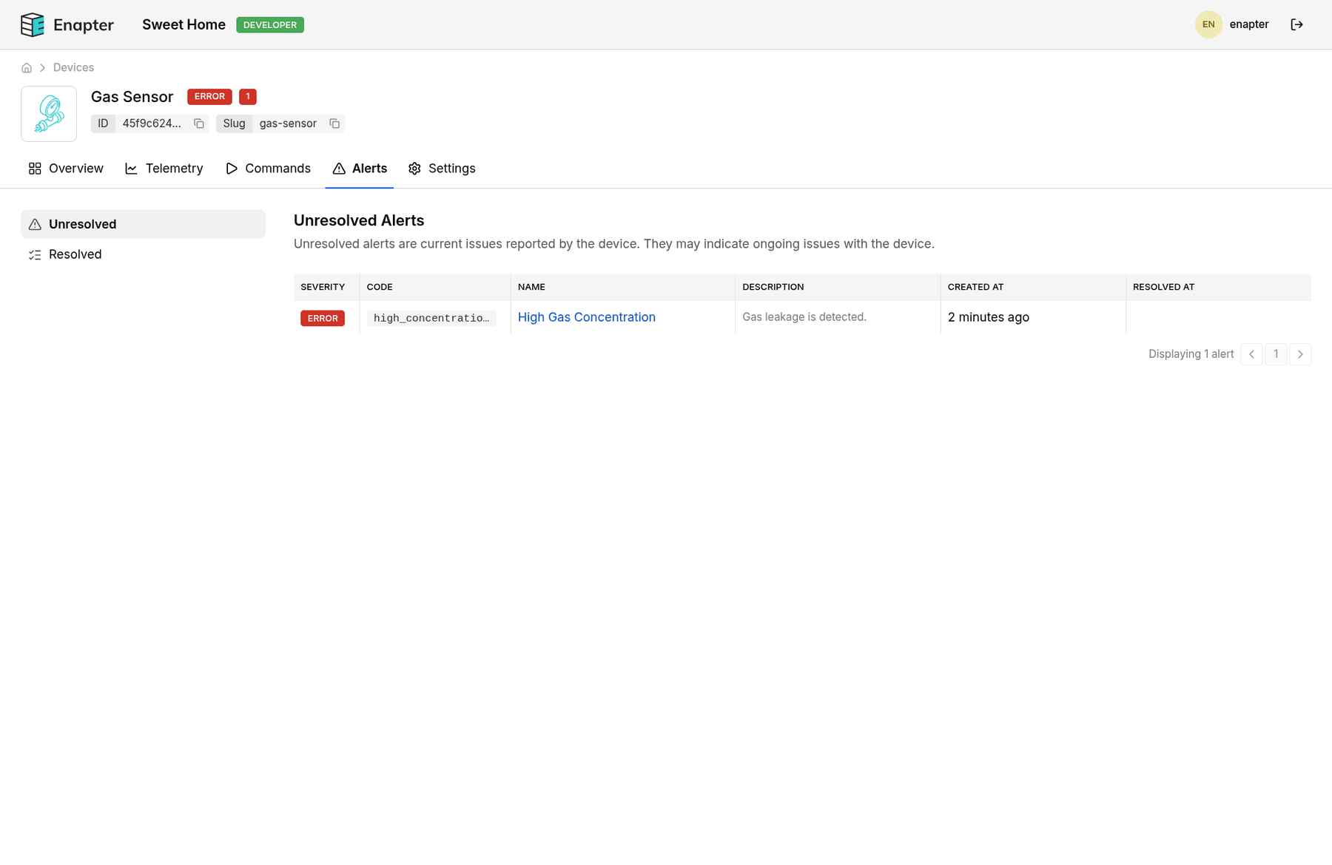This screenshot has height=865, width=1332.
Task: Click page number 1 in pagination
Action: 1275,354
